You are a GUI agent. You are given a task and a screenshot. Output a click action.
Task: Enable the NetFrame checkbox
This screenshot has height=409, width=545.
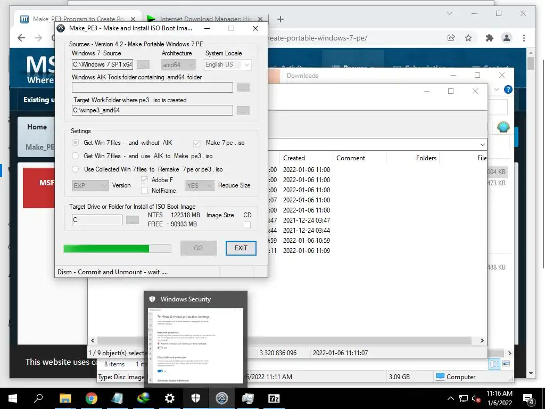[144, 191]
